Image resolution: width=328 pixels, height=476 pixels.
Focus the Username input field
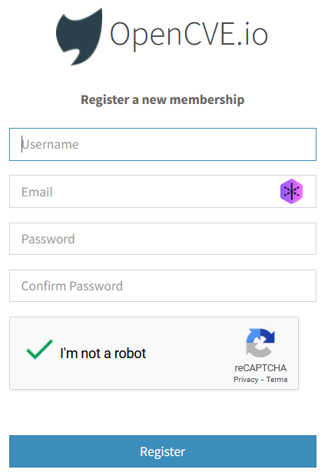(163, 145)
